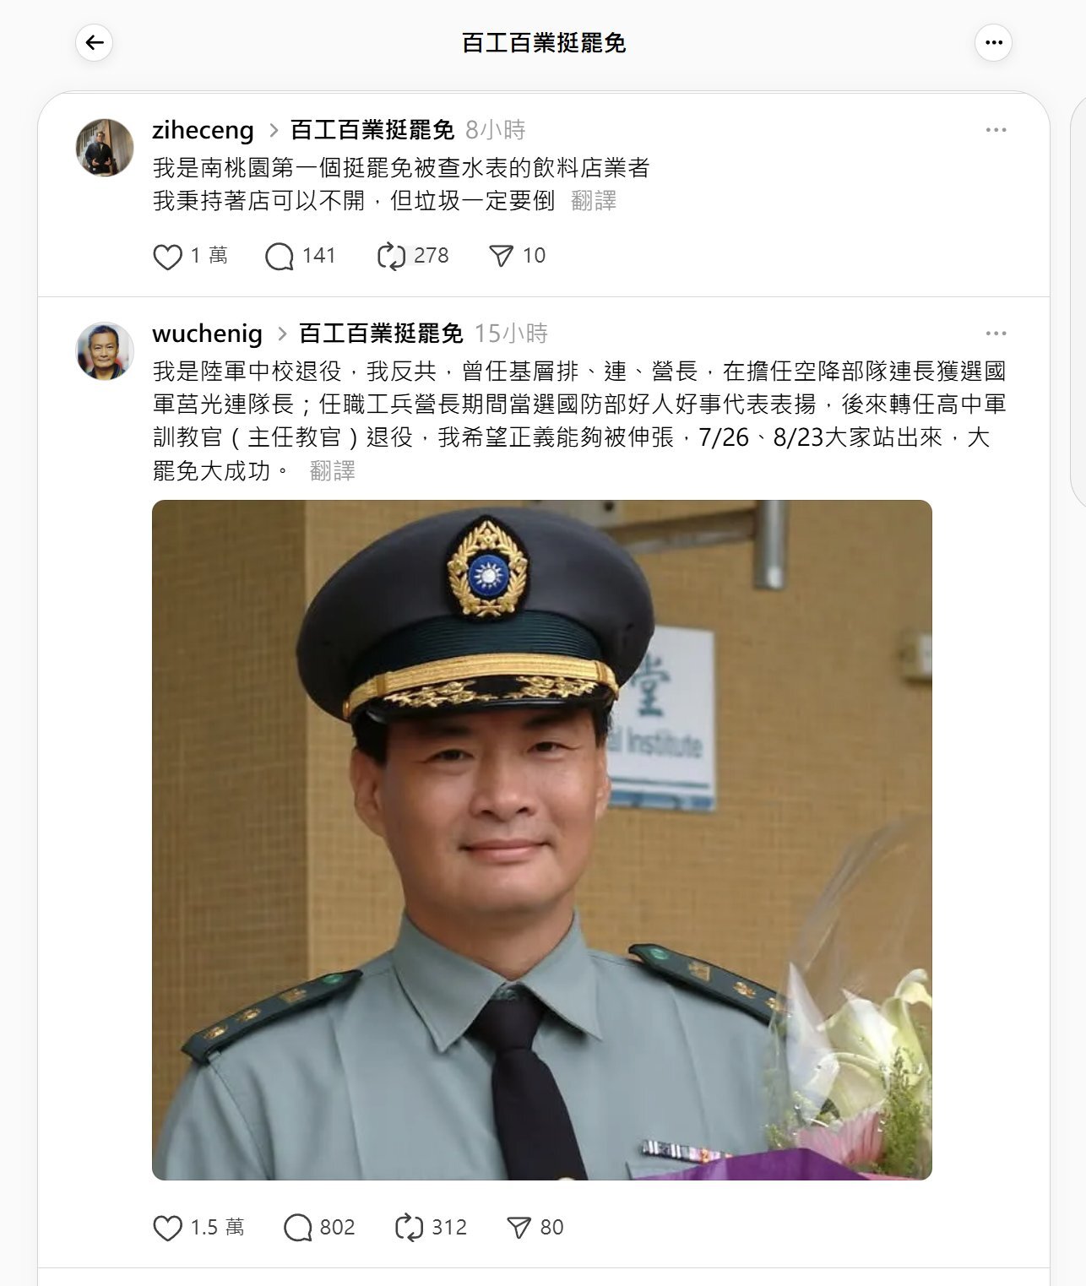Visit the wuchenig username link
Viewport: 1086px width, 1286px height.
point(207,334)
